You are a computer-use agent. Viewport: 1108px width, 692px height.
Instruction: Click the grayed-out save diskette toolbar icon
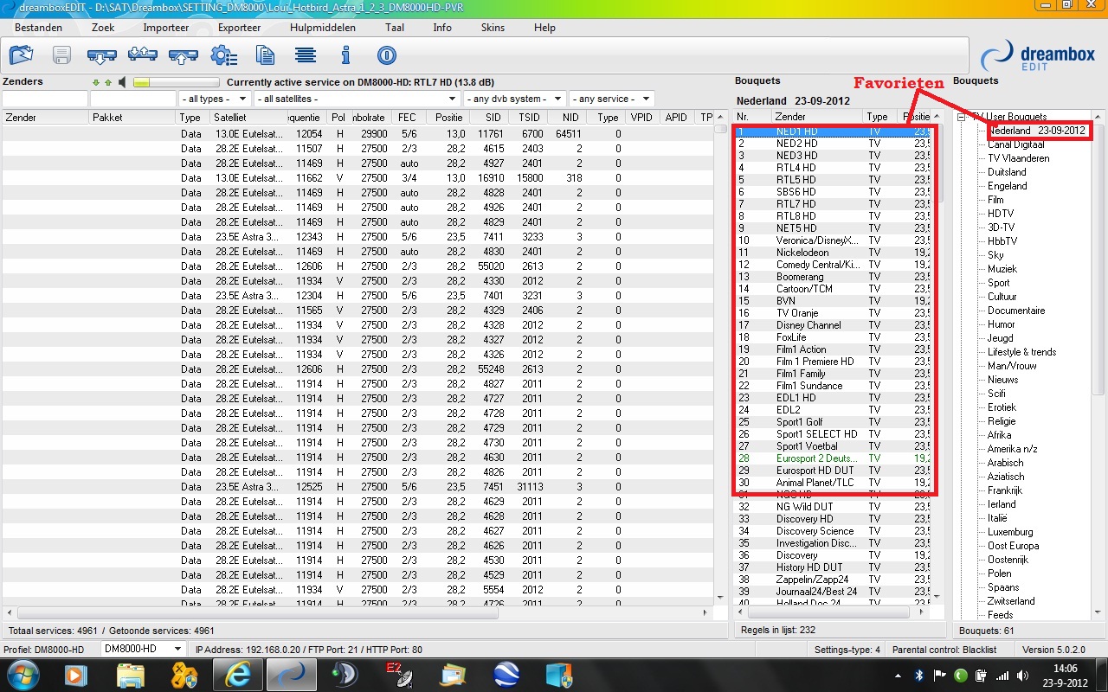tap(61, 56)
